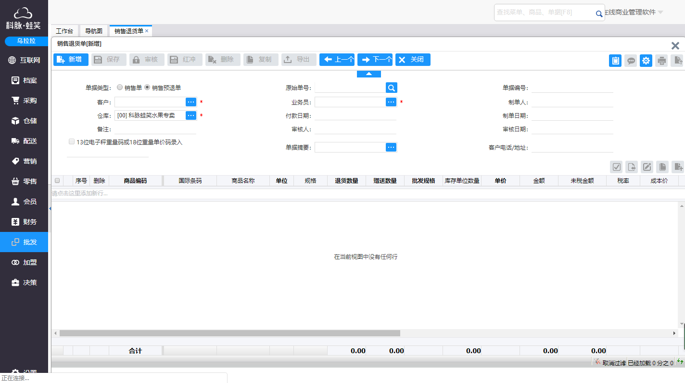Click the copy document icon above the grid
685x383 pixels.
pos(662,167)
